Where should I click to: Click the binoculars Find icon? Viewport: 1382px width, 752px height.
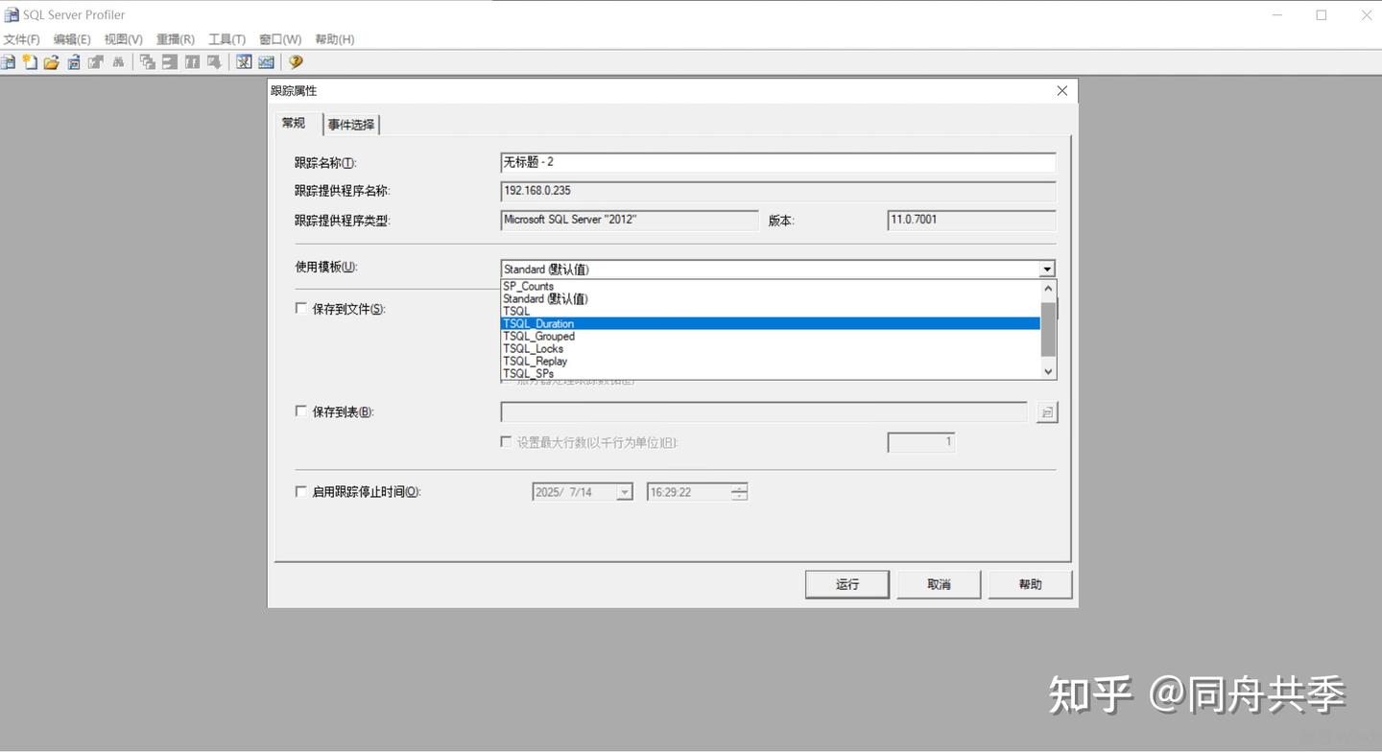[x=118, y=62]
